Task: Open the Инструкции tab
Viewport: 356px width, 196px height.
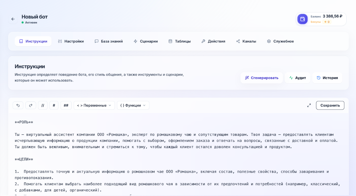Action: tap(33, 41)
